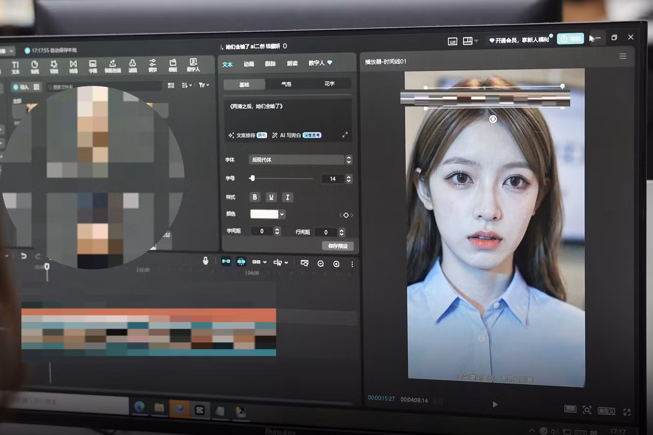The image size is (653, 435).
Task: Open the timeline three-dot more menu
Action: (x=352, y=264)
